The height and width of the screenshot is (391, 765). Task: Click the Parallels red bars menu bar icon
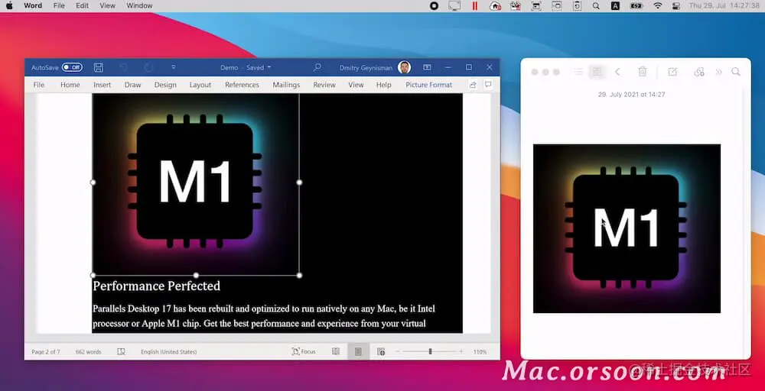(475, 6)
